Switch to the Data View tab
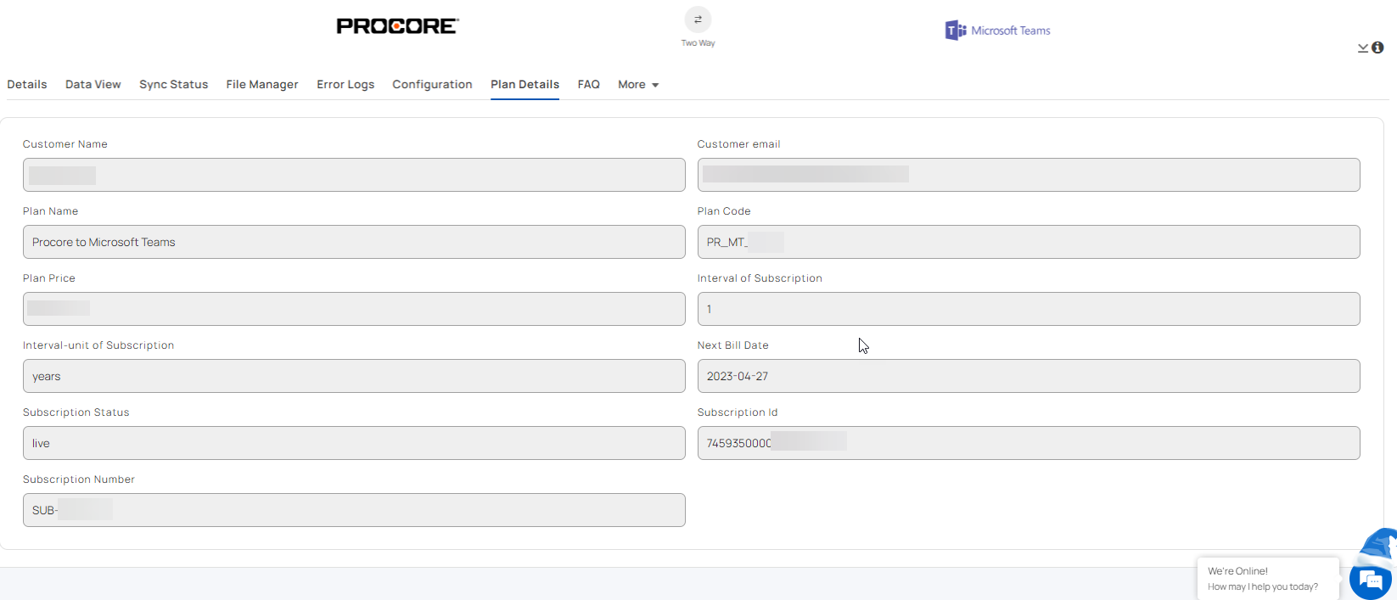The height and width of the screenshot is (600, 1397). pyautogui.click(x=93, y=84)
